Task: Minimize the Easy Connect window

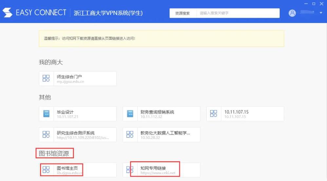Action: click(305, 4)
